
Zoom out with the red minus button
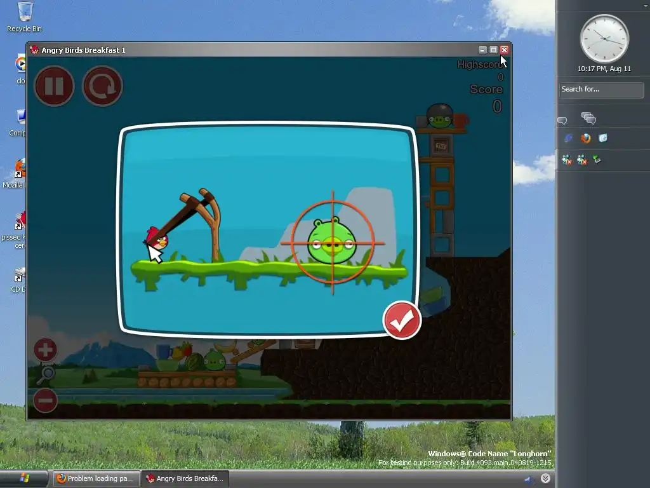point(45,400)
